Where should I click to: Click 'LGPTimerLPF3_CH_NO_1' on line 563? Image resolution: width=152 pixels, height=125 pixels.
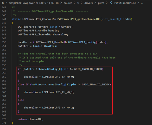coord(58,92)
